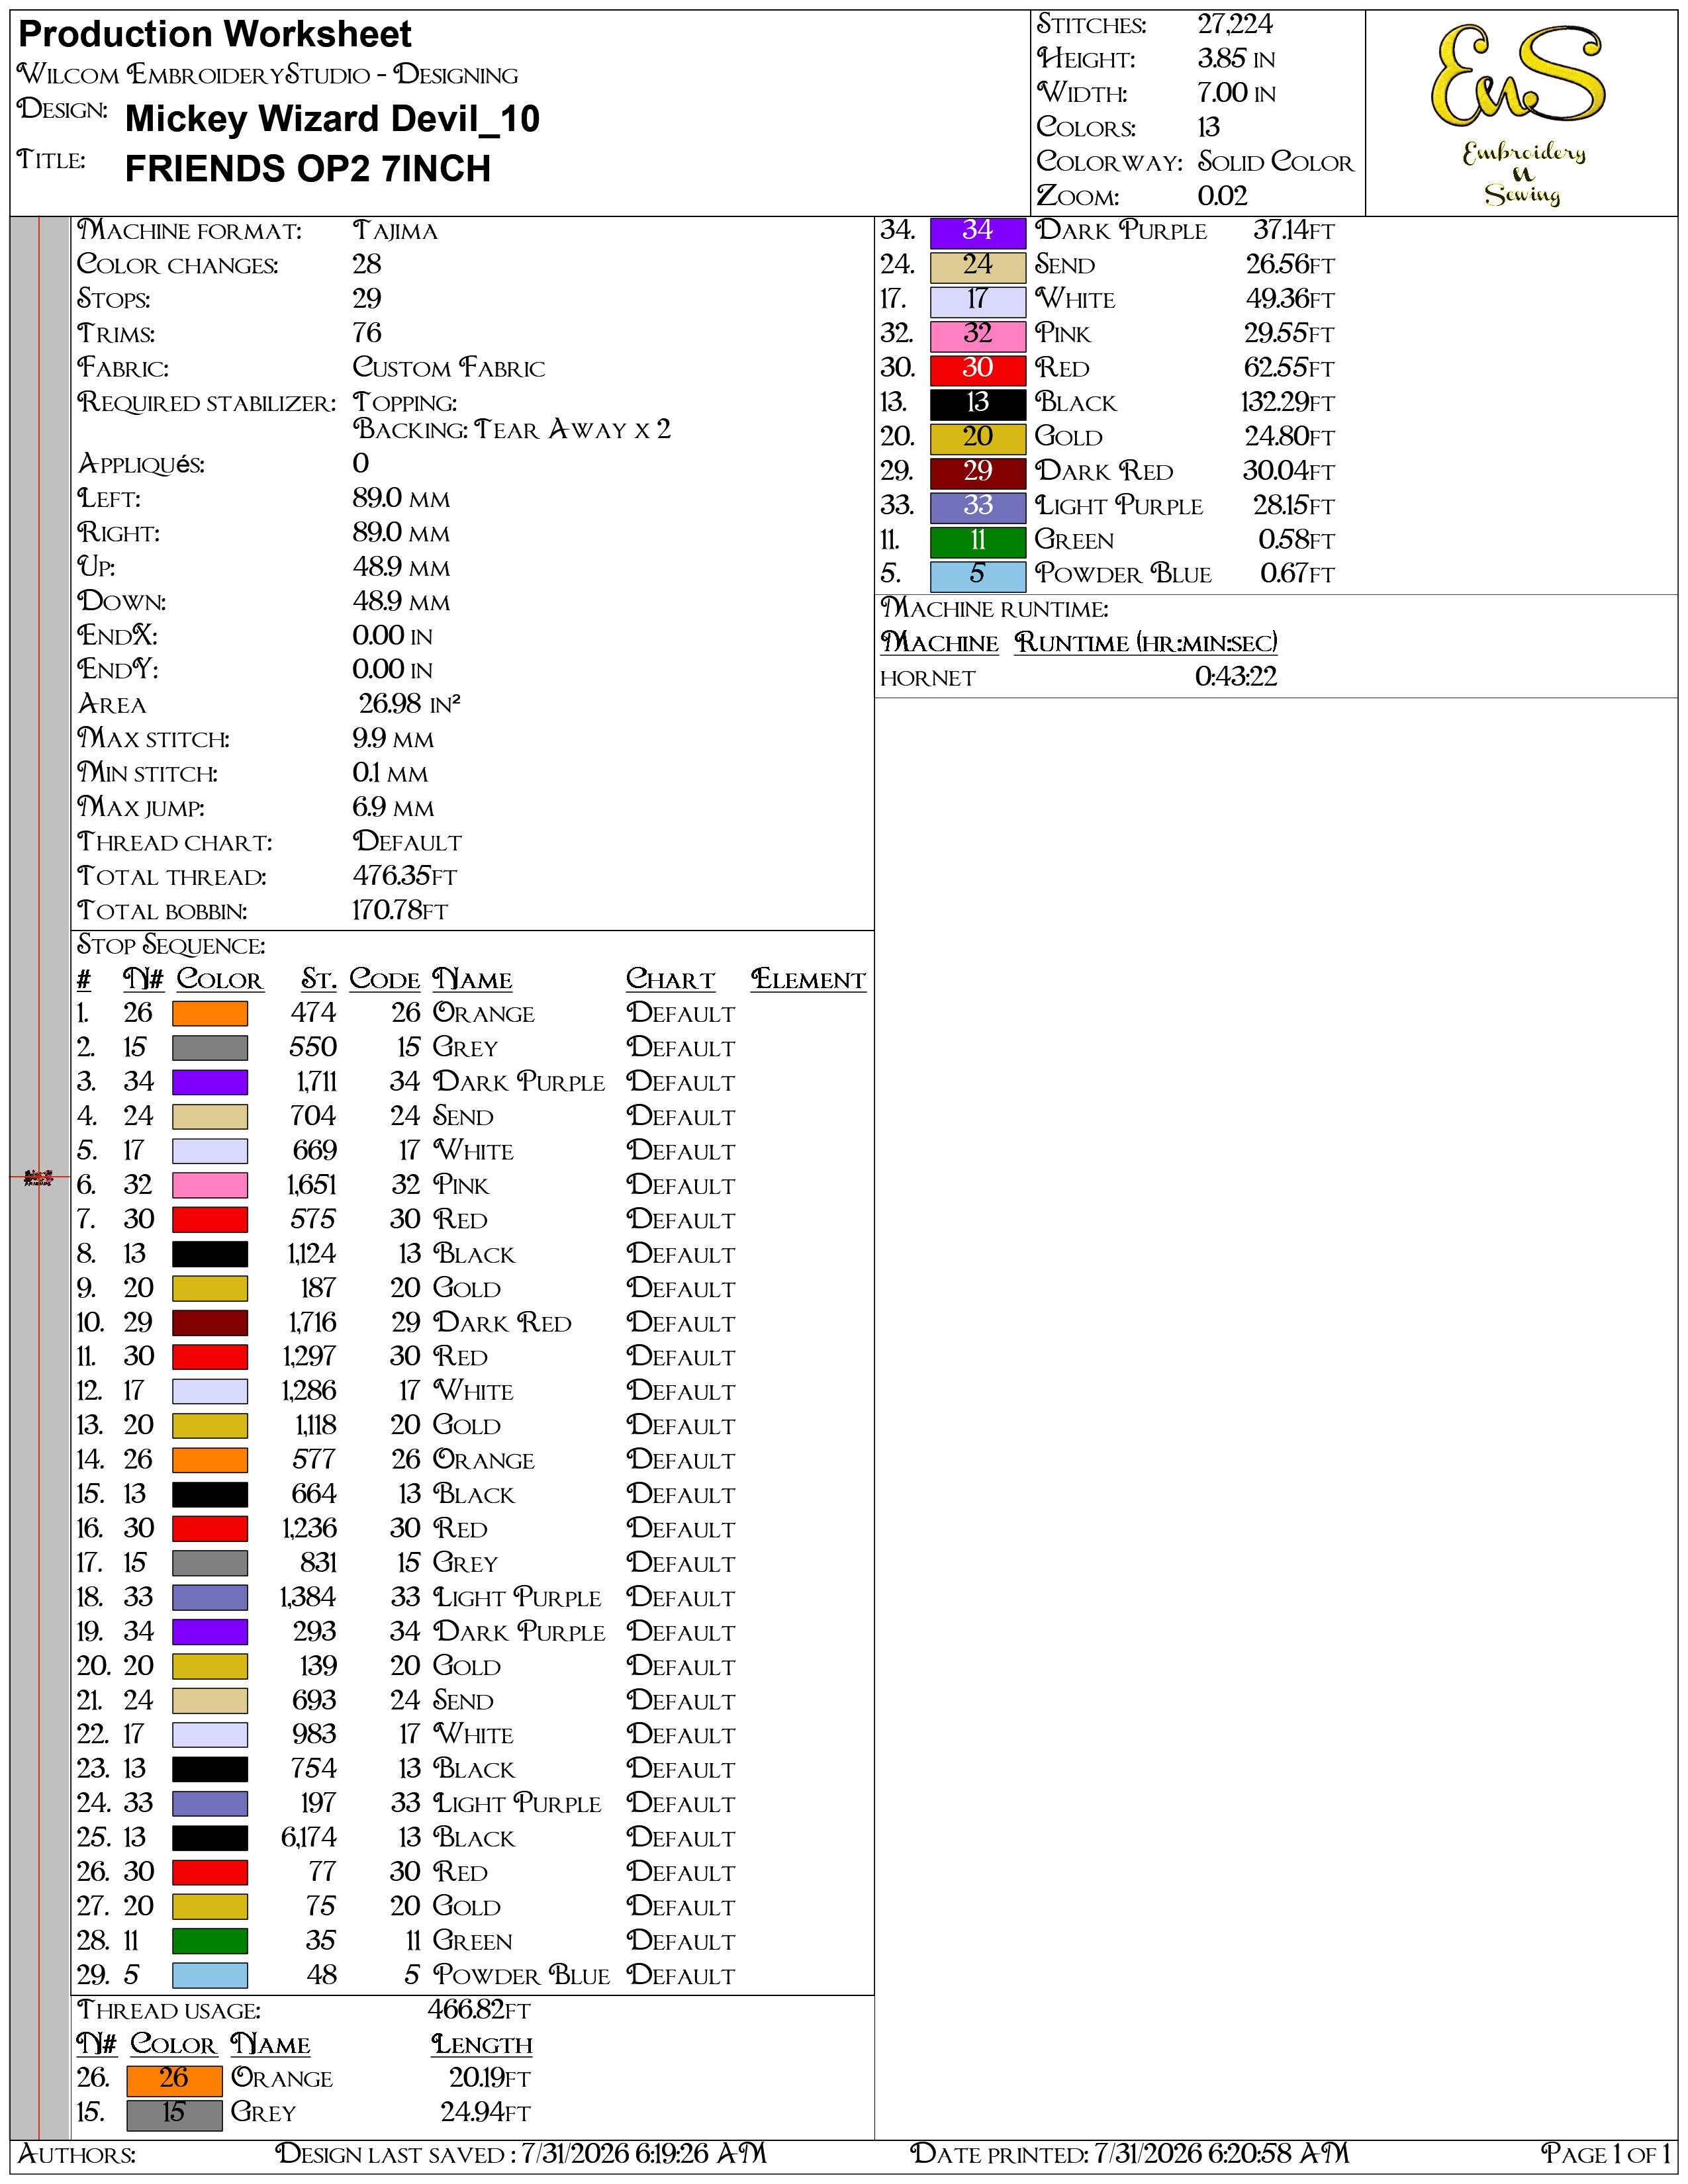
Task: Click the gold swatch numbered 20 in thread usage
Action: click(978, 438)
